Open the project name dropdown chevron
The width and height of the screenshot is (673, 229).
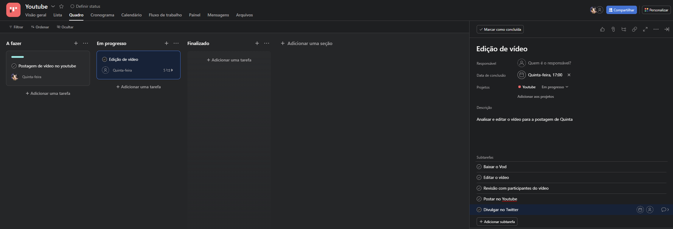53,6
